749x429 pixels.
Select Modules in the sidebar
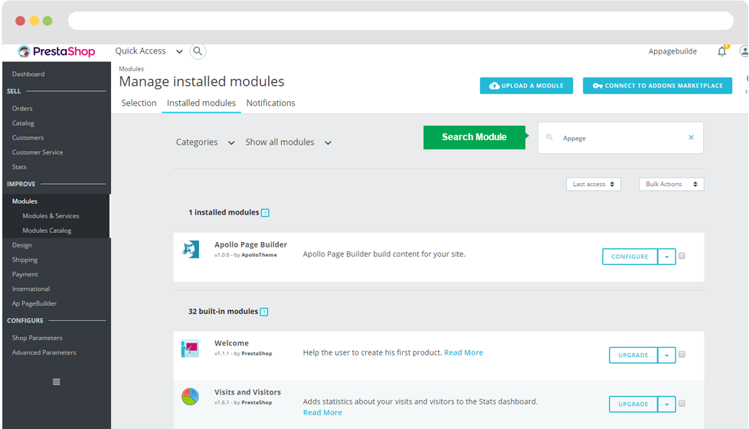point(25,201)
